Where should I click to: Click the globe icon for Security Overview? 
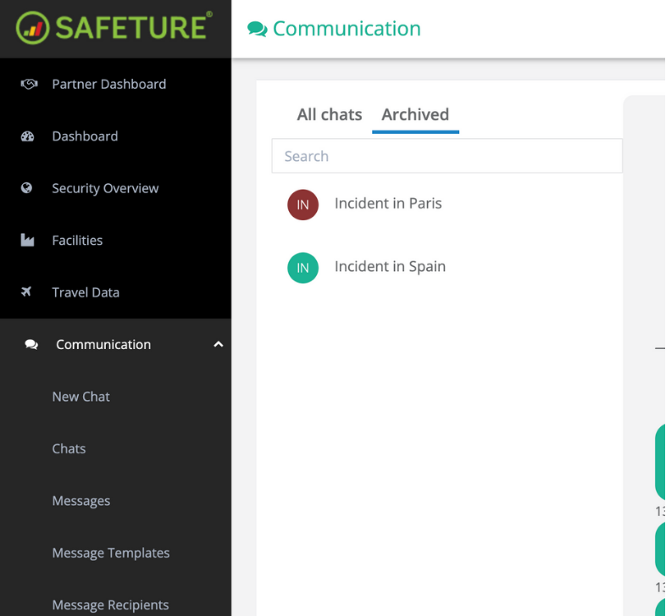[27, 188]
